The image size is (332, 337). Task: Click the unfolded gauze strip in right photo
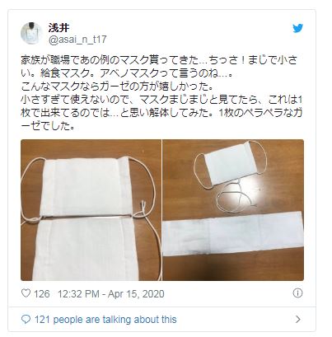click(x=233, y=234)
